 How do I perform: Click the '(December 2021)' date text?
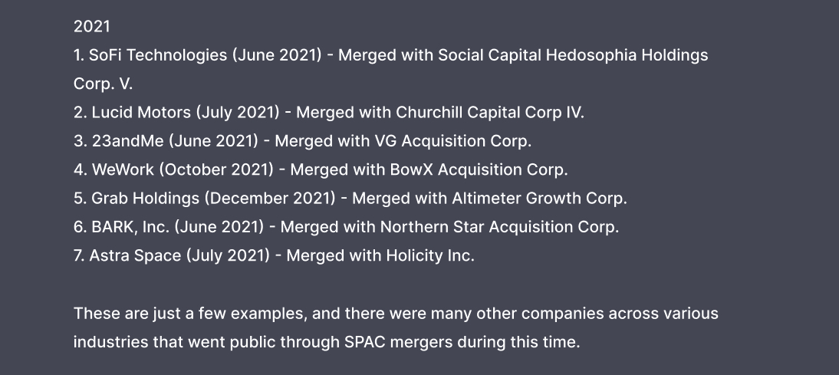[x=270, y=198]
